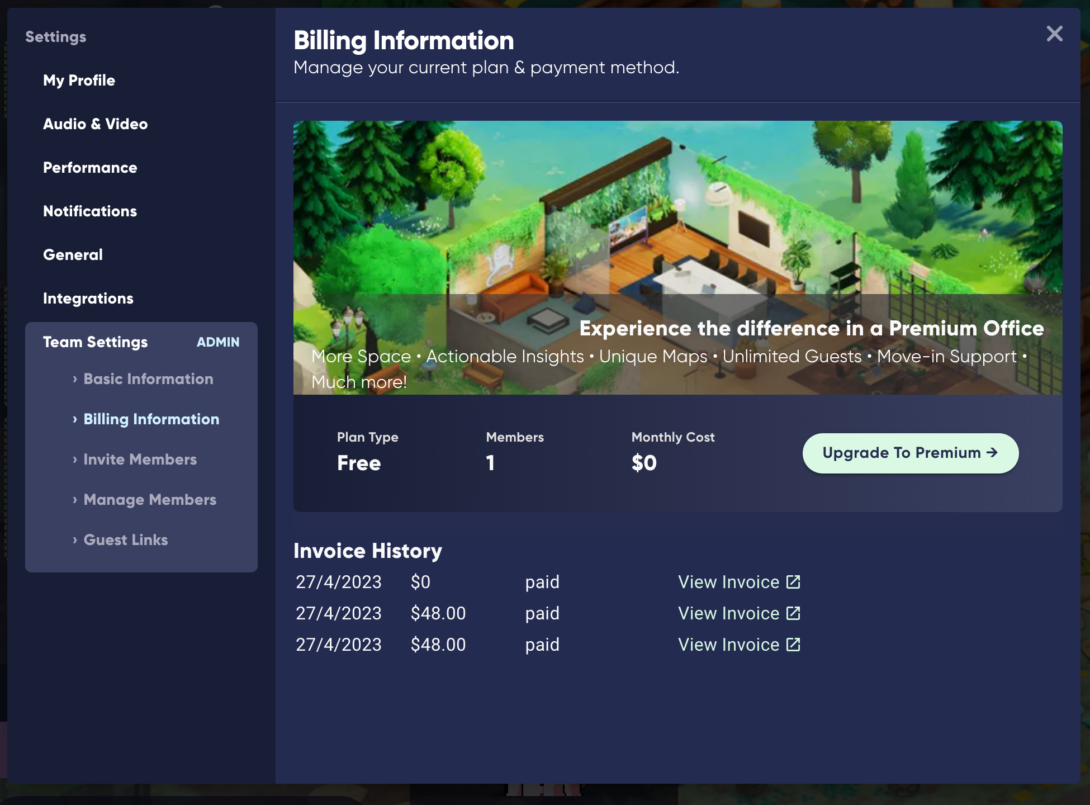This screenshot has width=1090, height=805.
Task: Open Notifications settings
Action: click(x=90, y=211)
